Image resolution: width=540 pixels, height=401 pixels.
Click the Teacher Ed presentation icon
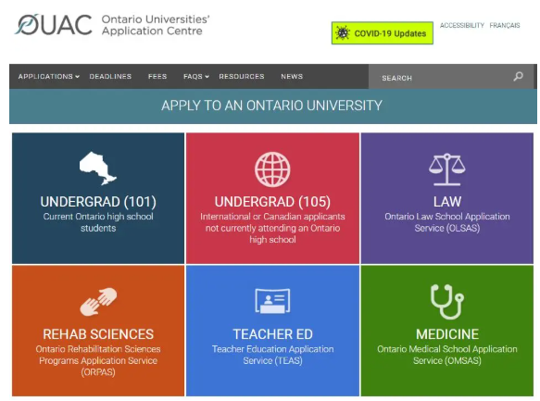coord(272,301)
